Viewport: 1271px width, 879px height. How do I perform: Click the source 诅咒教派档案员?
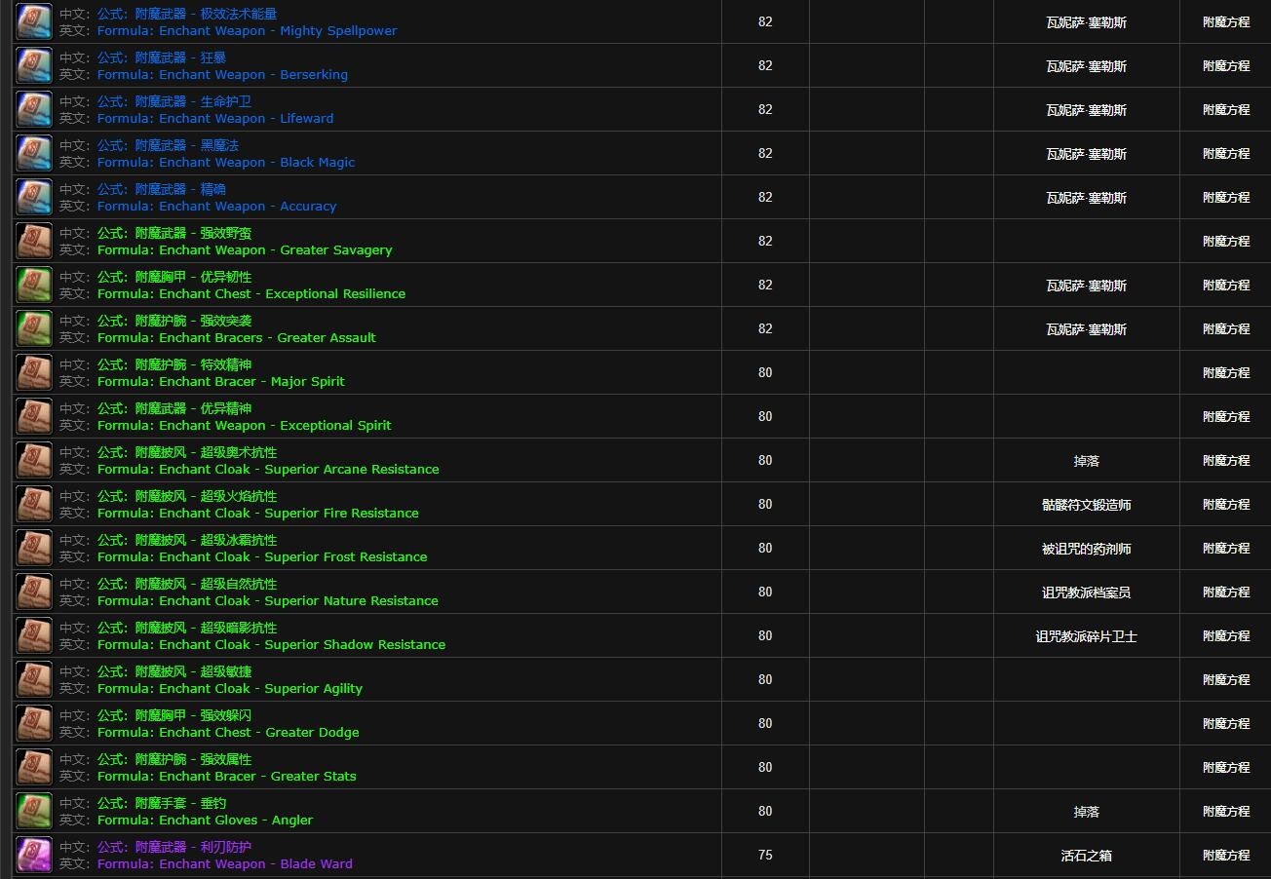point(1086,592)
